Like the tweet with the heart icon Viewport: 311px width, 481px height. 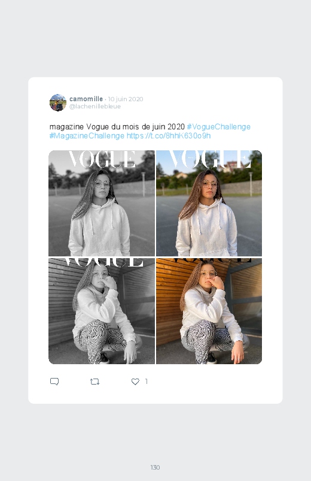[x=135, y=382]
